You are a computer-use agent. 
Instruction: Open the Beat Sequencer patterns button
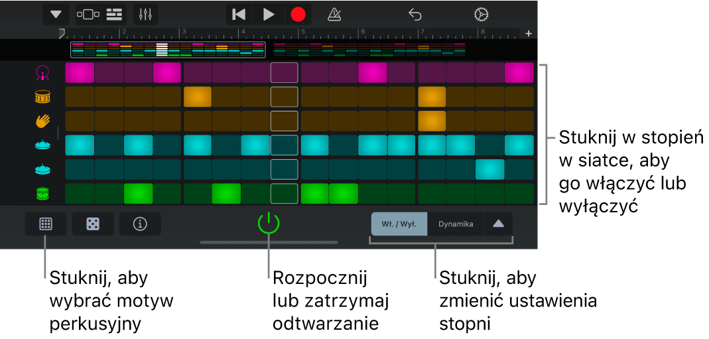pos(46,224)
